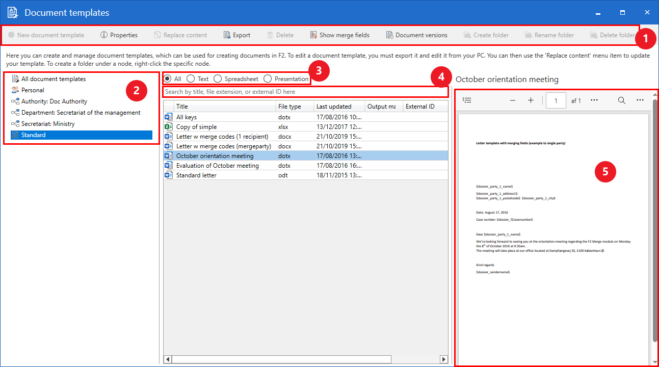Click the Show merge fields icon
Viewport: 659px width, 367px height.
point(314,35)
